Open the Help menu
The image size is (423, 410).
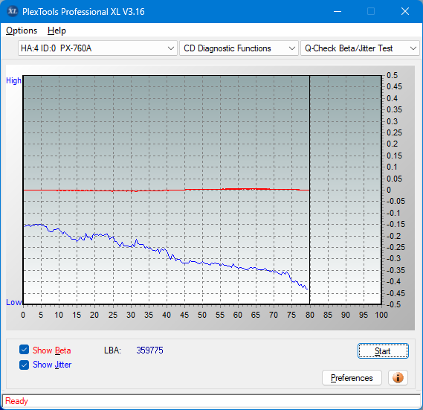point(56,31)
